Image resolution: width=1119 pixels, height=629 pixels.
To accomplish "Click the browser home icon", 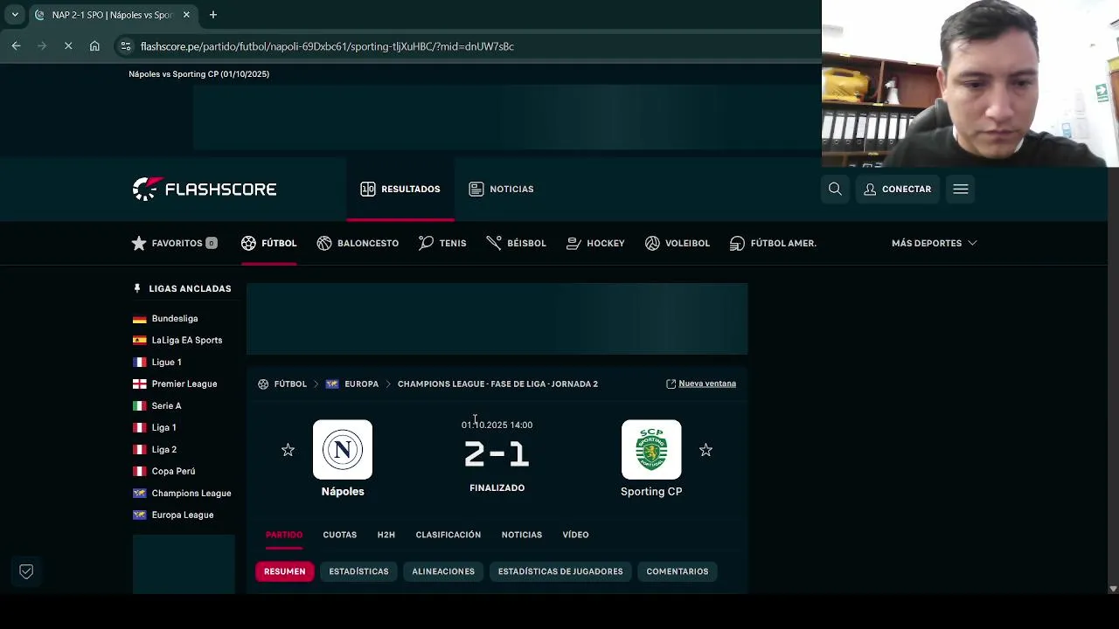I will click(94, 46).
